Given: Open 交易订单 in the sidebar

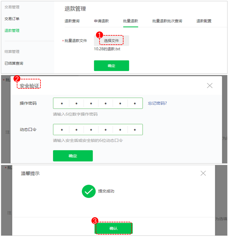Looking at the screenshot, I should (12, 19).
